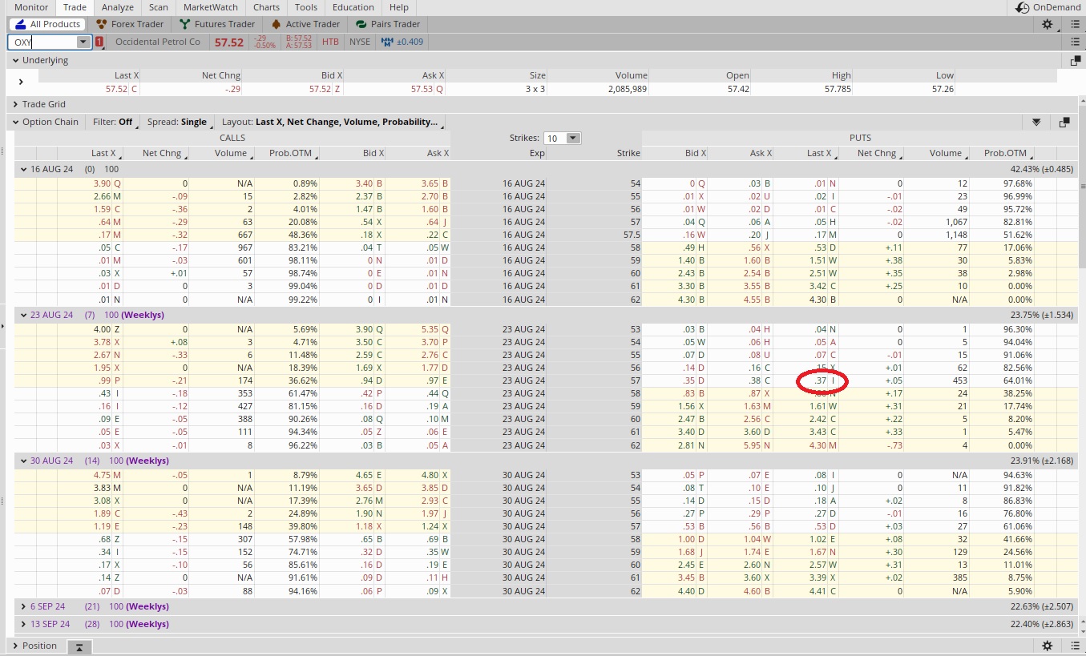Open the OnDemand replay feature
The width and height of the screenshot is (1086, 656).
click(1047, 7)
